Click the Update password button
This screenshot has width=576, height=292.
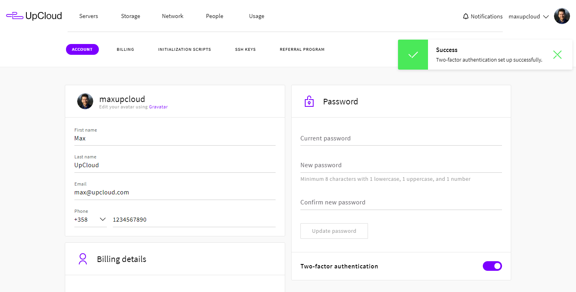pyautogui.click(x=334, y=231)
